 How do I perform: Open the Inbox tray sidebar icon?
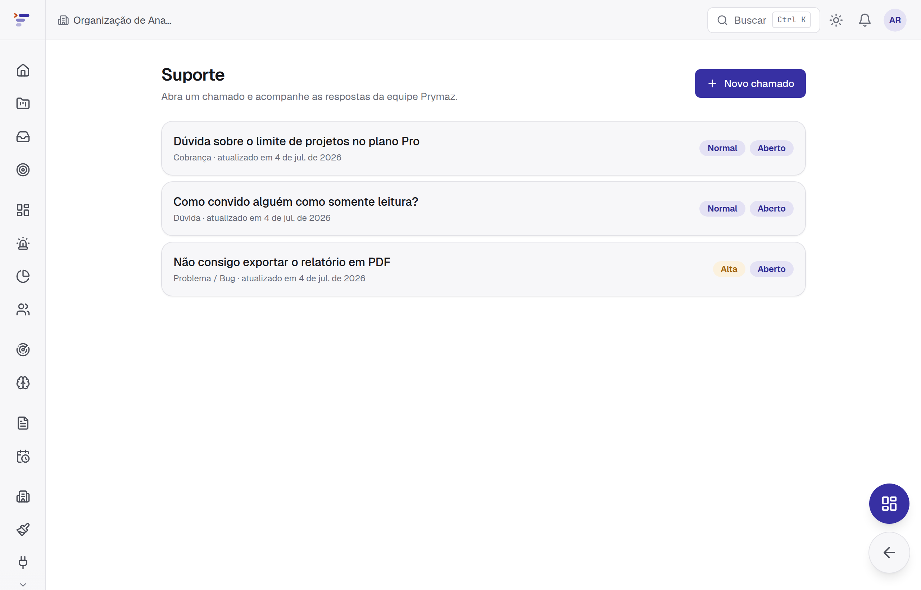pos(23,137)
